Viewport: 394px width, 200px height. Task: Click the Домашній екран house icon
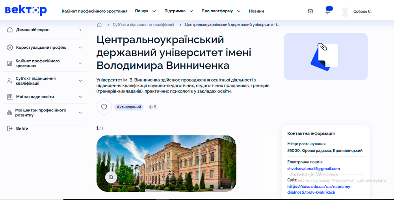pyautogui.click(x=10, y=30)
